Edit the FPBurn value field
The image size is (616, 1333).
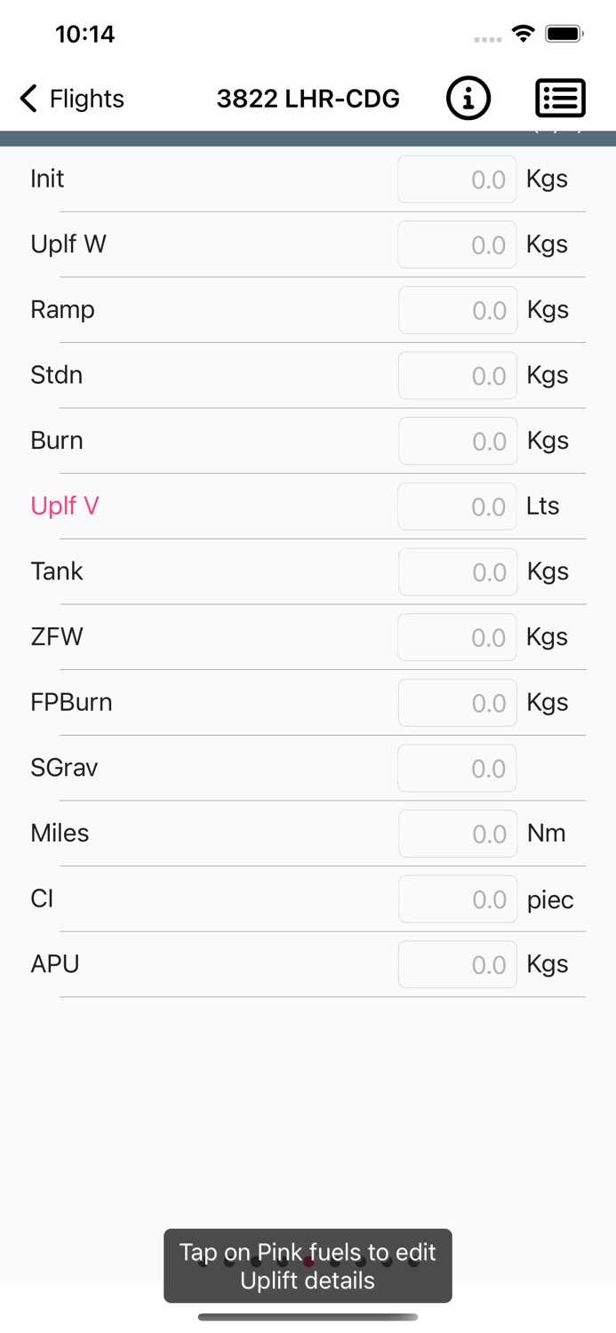pyautogui.click(x=457, y=703)
